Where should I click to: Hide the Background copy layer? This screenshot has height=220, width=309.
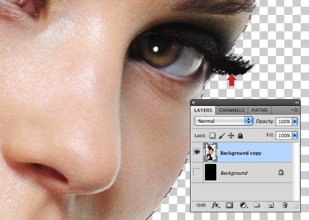(x=197, y=152)
